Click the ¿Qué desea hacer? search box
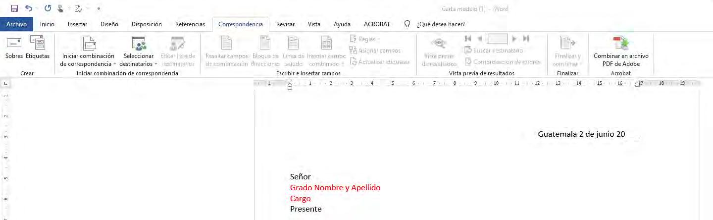This screenshot has height=220, width=713. pyautogui.click(x=441, y=24)
